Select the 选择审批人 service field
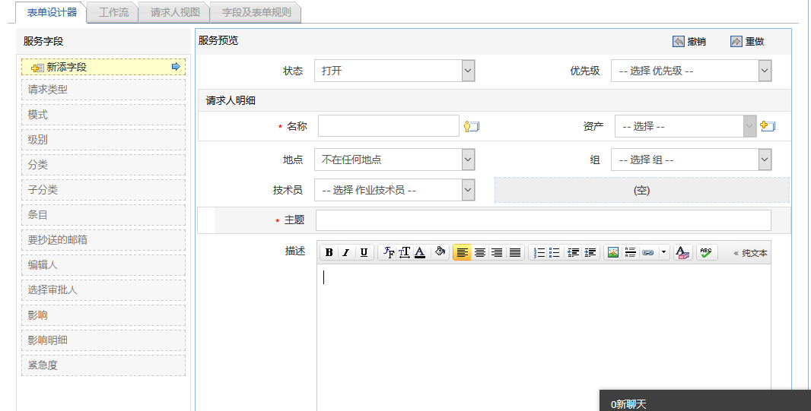This screenshot has width=811, height=411. [x=103, y=289]
